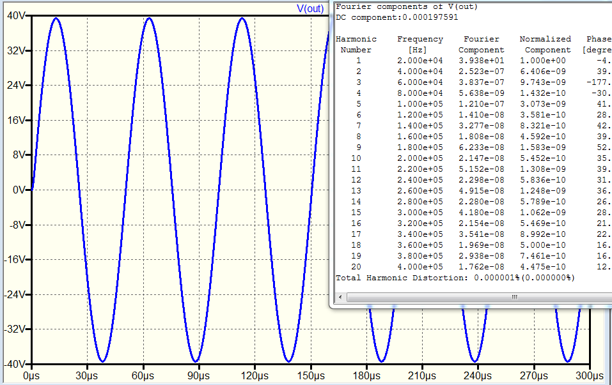Click the 90µs time axis label
The width and height of the screenshot is (612, 385).
tap(199, 376)
